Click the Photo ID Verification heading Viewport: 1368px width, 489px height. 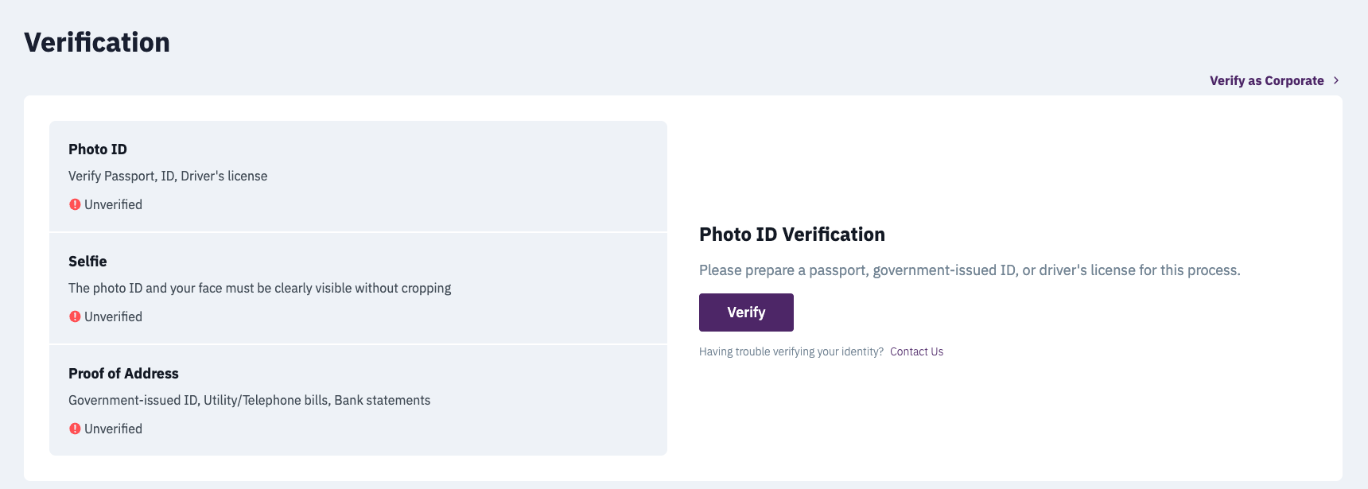pyautogui.click(x=792, y=235)
